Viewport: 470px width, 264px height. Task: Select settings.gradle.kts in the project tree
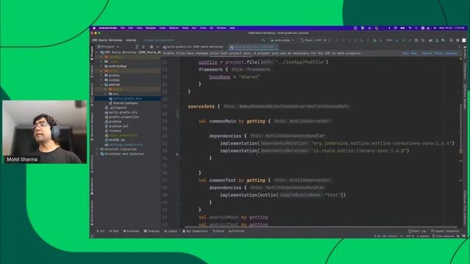pos(123,144)
